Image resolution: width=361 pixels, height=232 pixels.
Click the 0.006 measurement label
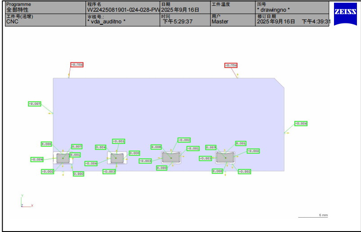tap(100, 147)
